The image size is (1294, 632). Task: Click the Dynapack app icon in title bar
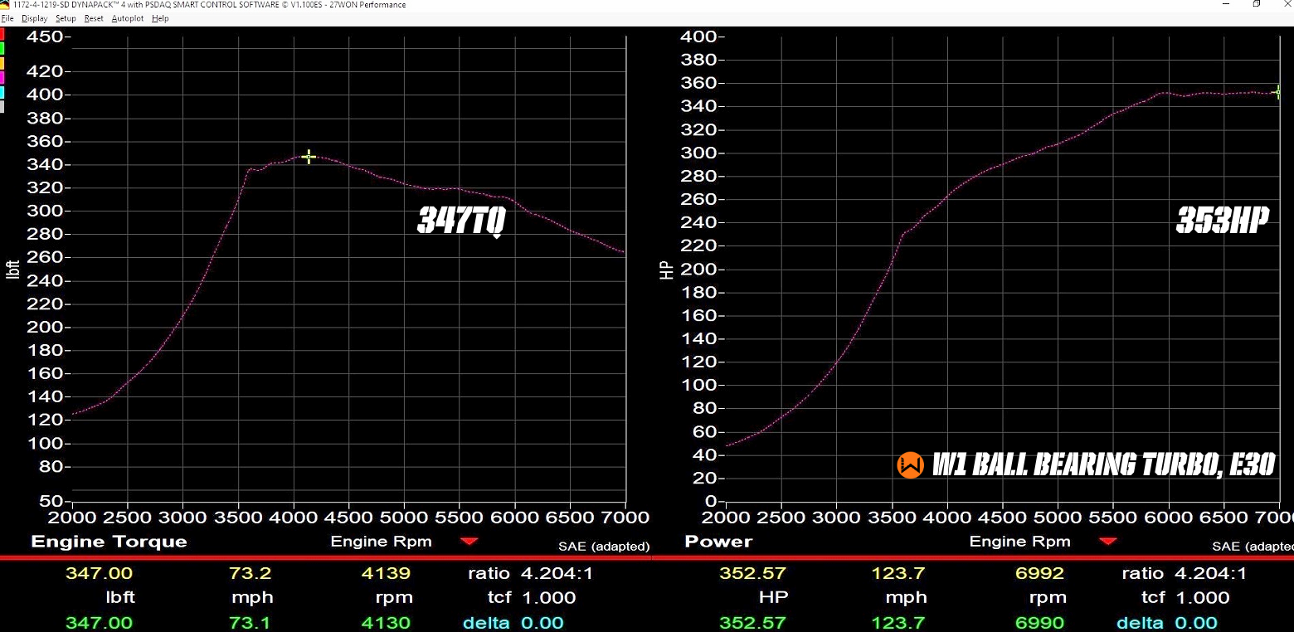[x=6, y=5]
